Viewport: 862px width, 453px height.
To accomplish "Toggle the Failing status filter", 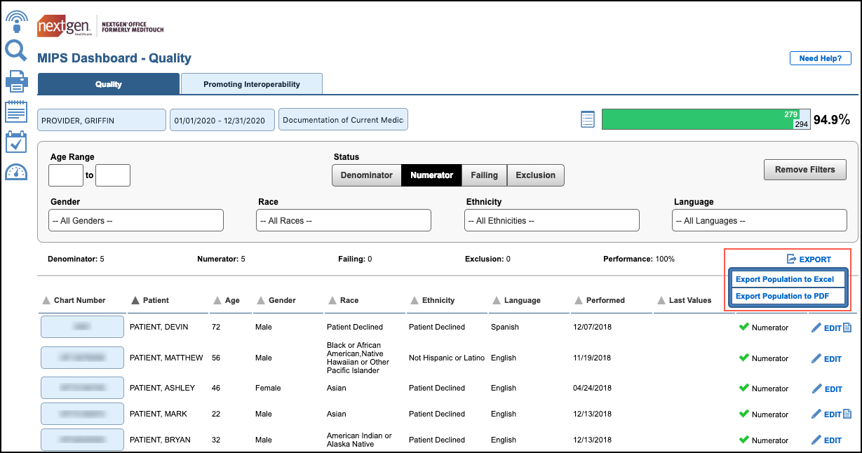I will (x=484, y=175).
